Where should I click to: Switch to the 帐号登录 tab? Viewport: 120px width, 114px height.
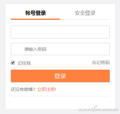tap(36, 13)
